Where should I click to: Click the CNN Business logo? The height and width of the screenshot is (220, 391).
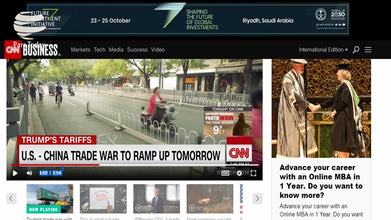tap(32, 50)
